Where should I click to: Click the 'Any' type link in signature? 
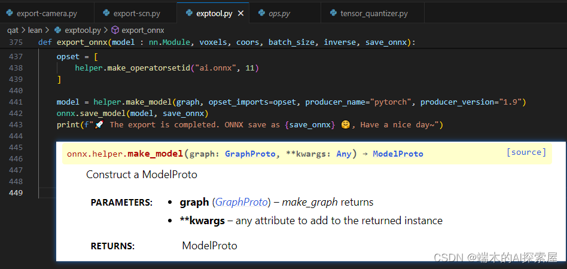pyautogui.click(x=344, y=154)
